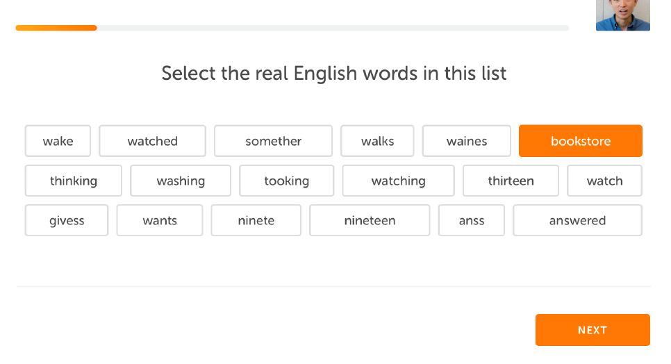Screen dimensions: 671x364
Task: Select the word "wake"
Action: [58, 141]
